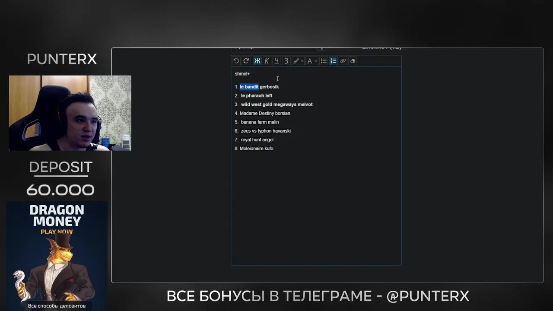Click 'wild west gold megaways melvot' item
Viewport: 553px width, 311px height.
coord(277,105)
